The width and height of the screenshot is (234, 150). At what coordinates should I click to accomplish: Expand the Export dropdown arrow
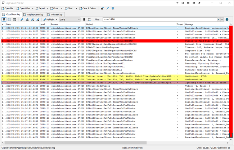pos(47,8)
